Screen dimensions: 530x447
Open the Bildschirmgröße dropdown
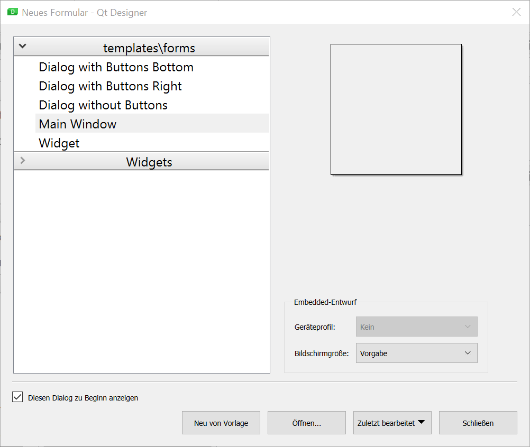(x=416, y=353)
